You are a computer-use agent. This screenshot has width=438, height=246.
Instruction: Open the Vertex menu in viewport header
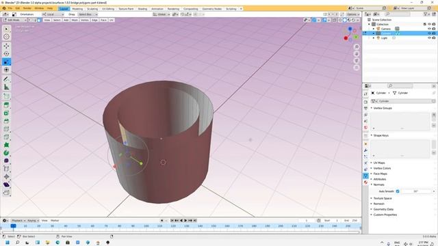pyautogui.click(x=85, y=20)
